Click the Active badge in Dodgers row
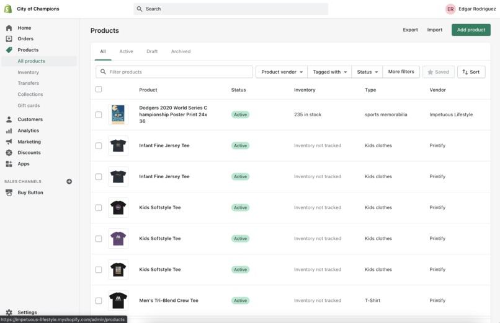The width and height of the screenshot is (500, 323). pos(240,114)
